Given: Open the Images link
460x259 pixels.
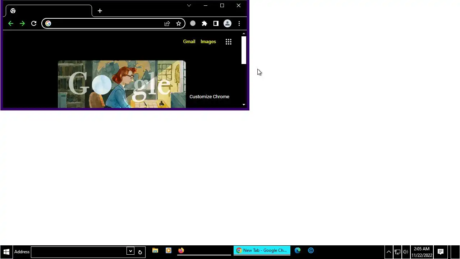Looking at the screenshot, I should (208, 42).
